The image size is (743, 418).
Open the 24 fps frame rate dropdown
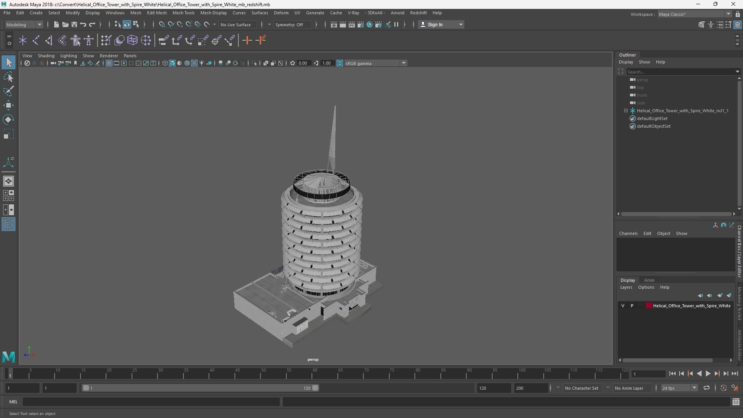click(679, 388)
